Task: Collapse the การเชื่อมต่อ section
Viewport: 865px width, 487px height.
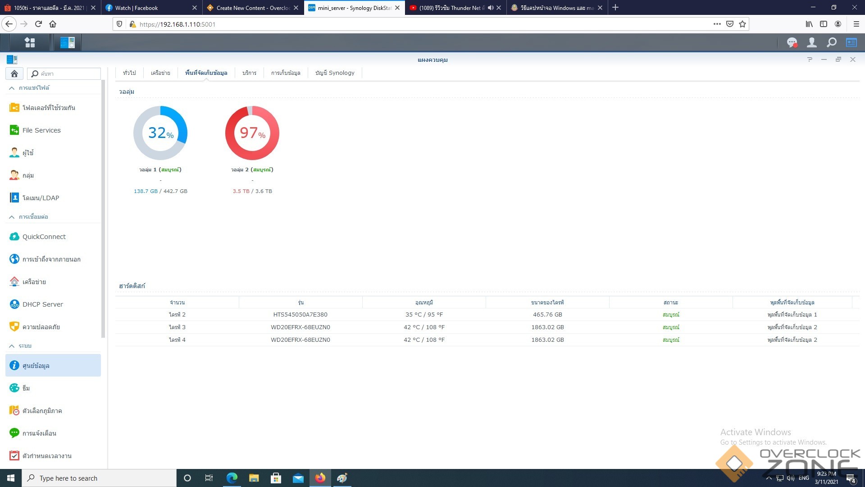Action: click(x=12, y=217)
